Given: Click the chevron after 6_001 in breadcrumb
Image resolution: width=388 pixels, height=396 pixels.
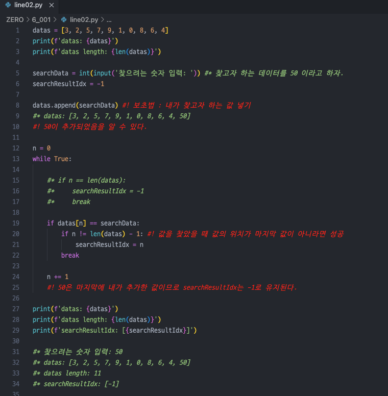Looking at the screenshot, I should click(x=55, y=20).
